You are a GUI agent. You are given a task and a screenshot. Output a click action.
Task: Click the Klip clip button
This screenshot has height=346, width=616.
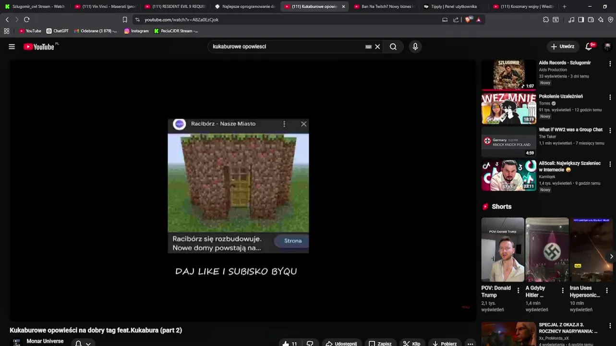(x=412, y=344)
